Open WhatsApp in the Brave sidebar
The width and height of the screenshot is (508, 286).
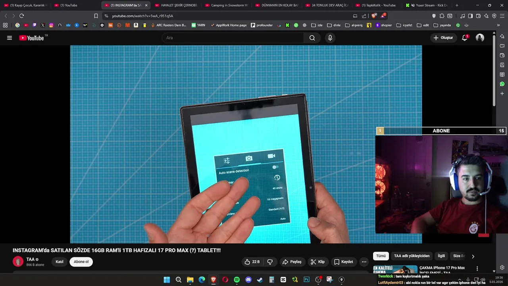point(502,84)
